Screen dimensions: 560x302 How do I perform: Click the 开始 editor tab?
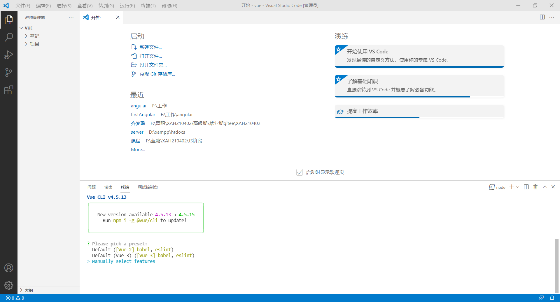point(101,17)
